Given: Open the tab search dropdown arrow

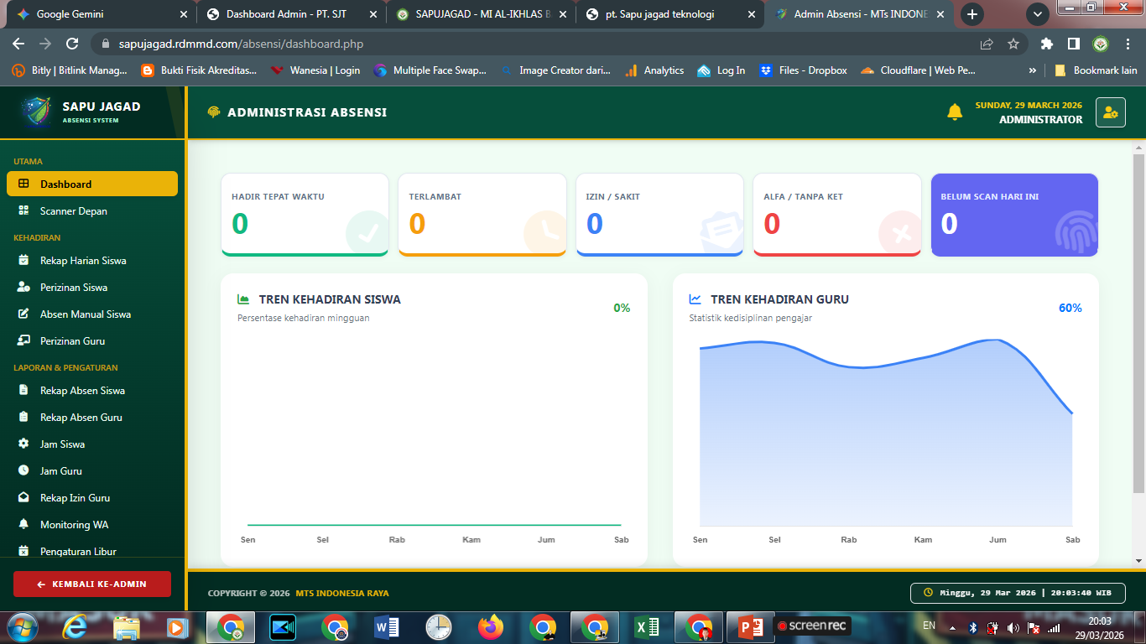Looking at the screenshot, I should point(1038,14).
